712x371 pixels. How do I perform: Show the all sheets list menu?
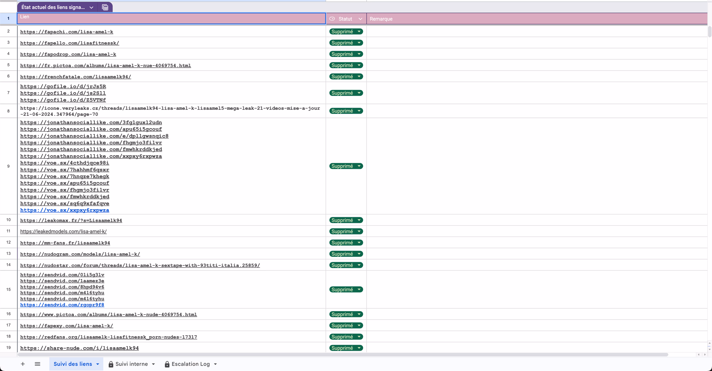[37, 364]
